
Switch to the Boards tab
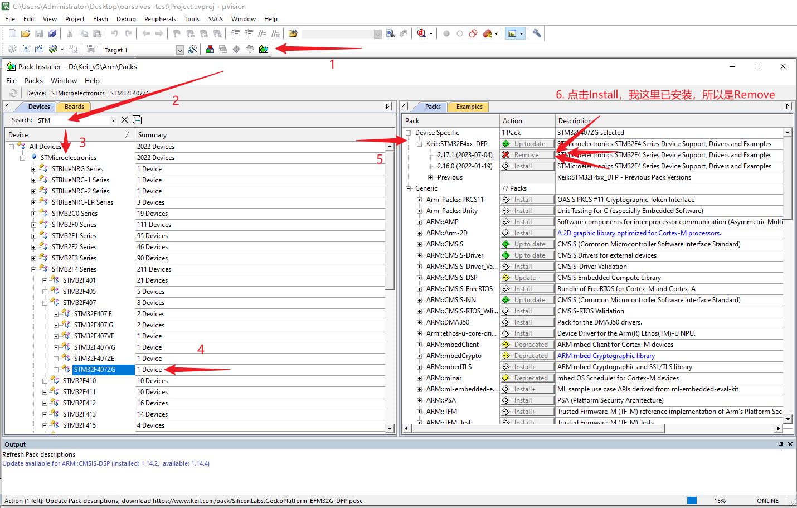click(74, 107)
